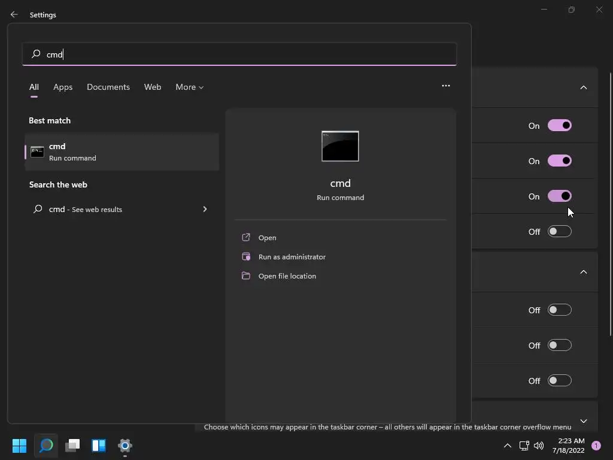Click the Settings gear taskbar icon

[x=125, y=446]
